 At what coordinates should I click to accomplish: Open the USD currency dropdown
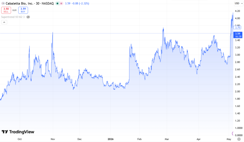238,3
